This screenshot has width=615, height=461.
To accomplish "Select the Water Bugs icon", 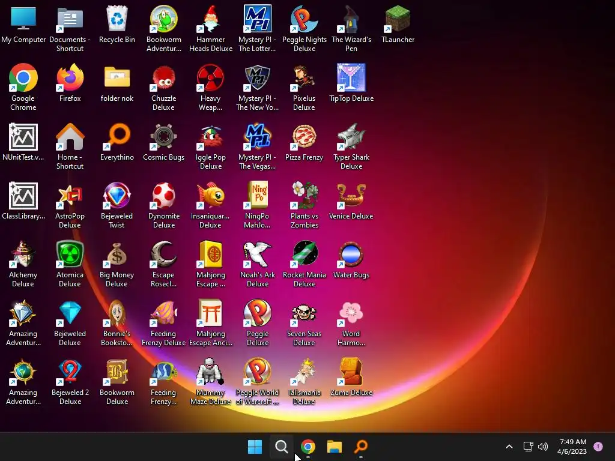I will tap(351, 254).
